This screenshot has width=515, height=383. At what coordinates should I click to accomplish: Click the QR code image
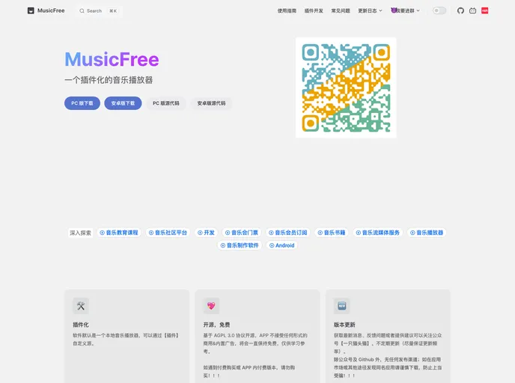click(346, 88)
